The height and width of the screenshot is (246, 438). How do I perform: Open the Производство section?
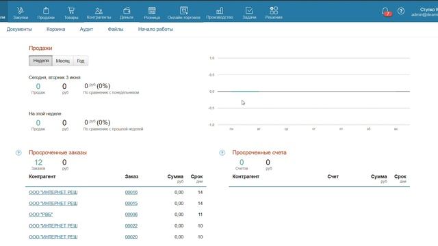click(220, 13)
